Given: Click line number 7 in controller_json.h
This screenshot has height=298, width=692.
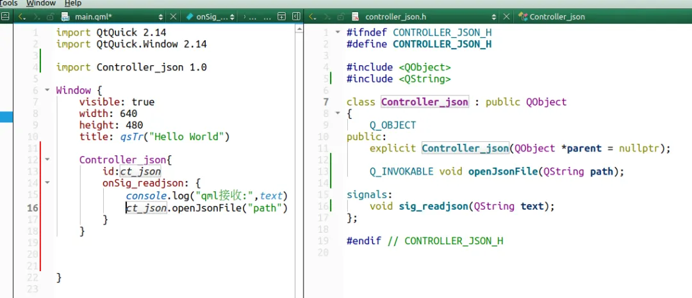Looking at the screenshot, I should (325, 102).
